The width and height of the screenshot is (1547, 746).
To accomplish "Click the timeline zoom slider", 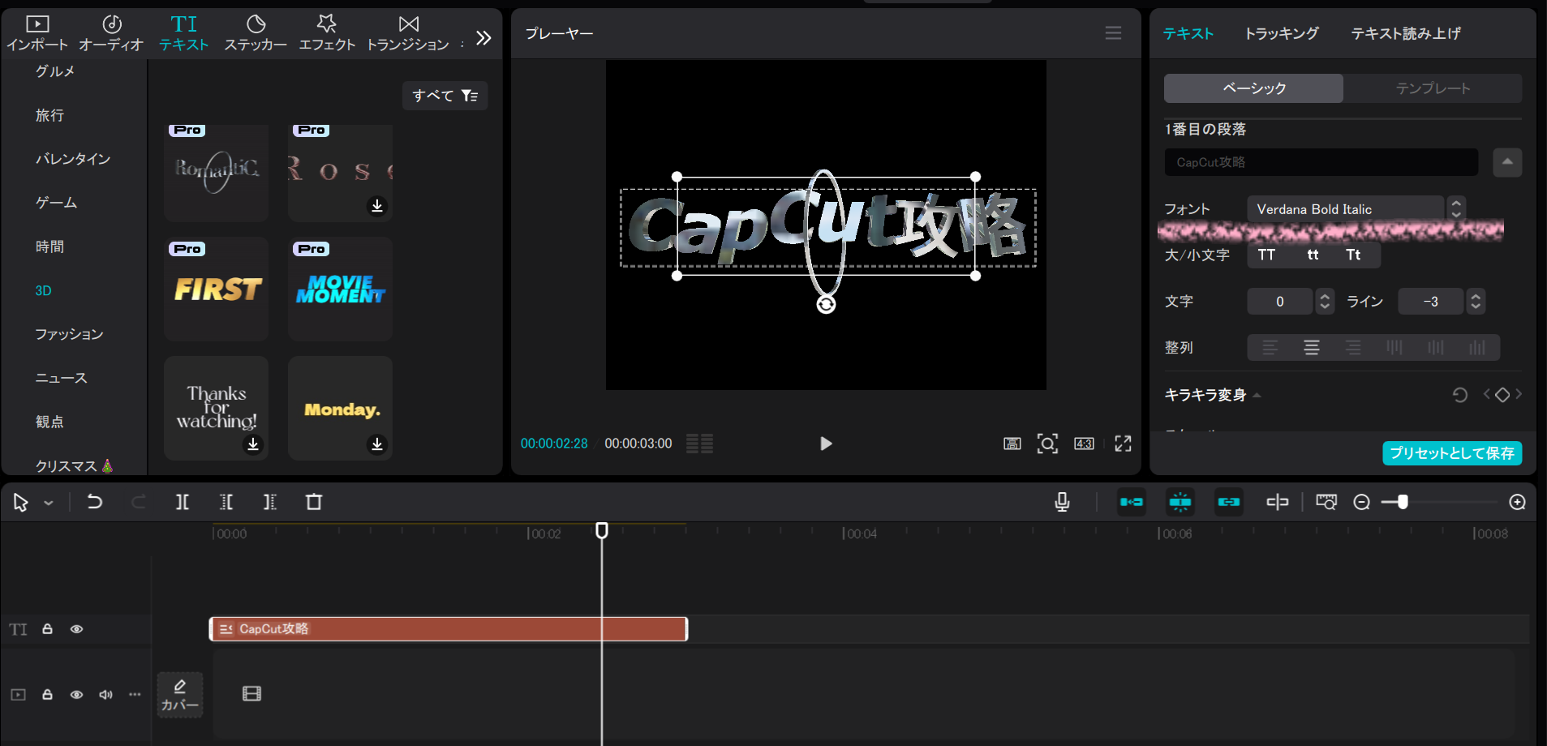I will (x=1440, y=502).
